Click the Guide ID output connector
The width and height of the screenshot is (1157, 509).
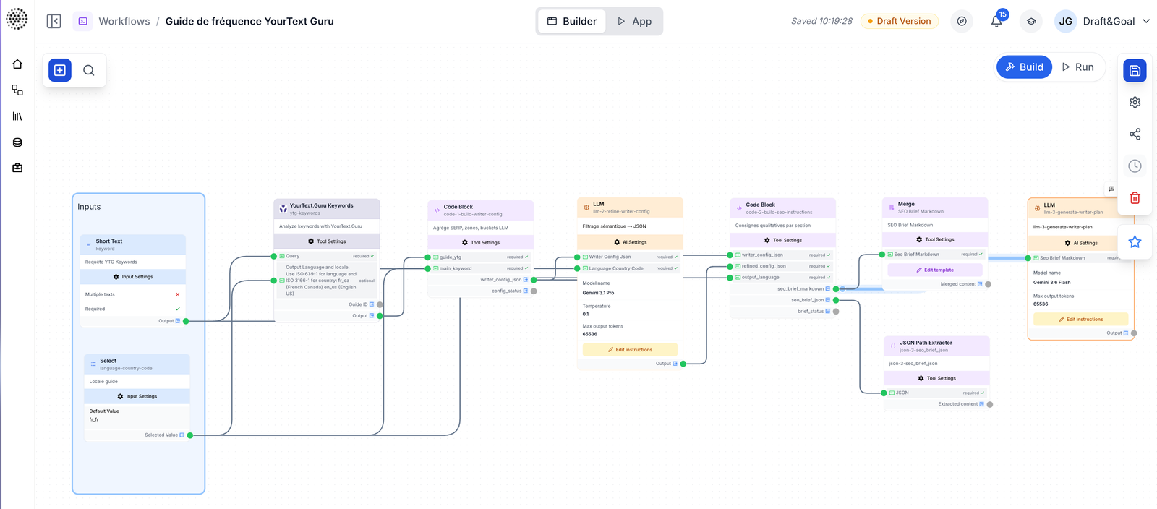pyautogui.click(x=380, y=304)
